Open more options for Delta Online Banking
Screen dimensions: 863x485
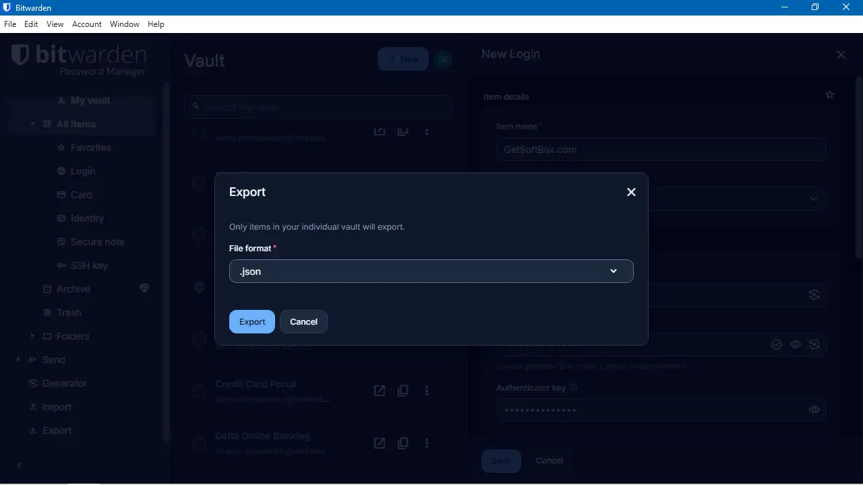[x=427, y=443]
